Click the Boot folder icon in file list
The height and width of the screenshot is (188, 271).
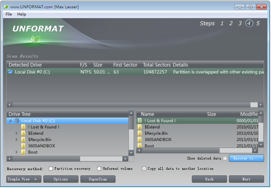(140, 145)
